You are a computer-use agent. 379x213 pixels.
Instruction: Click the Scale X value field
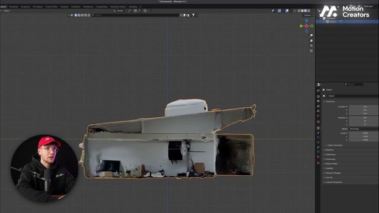coord(364,133)
